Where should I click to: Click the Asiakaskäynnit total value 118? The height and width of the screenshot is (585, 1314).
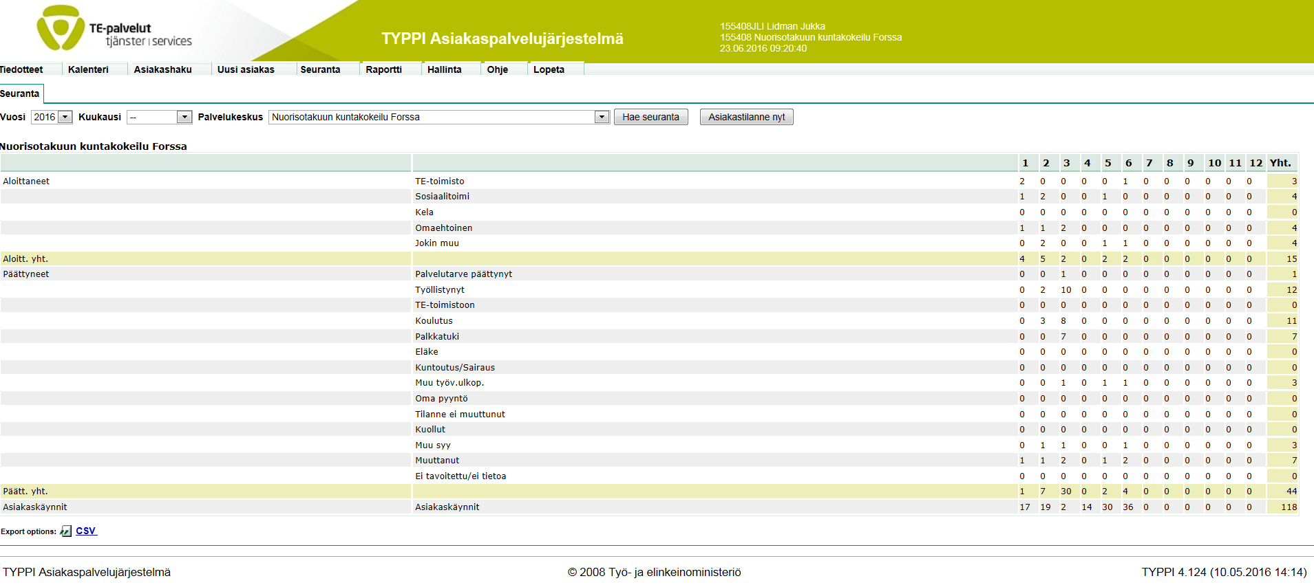point(1289,507)
